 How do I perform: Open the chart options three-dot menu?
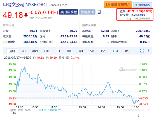(x=149, y=51)
